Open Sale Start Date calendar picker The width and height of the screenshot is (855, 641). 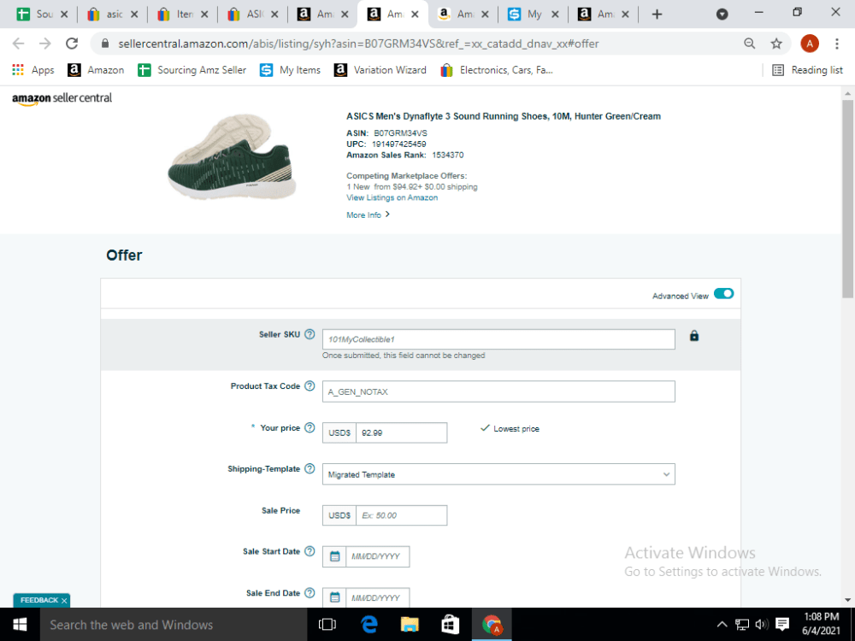point(335,556)
